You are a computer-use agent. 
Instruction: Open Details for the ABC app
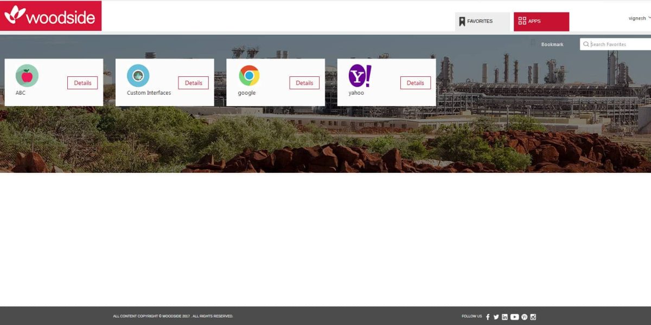(x=82, y=83)
